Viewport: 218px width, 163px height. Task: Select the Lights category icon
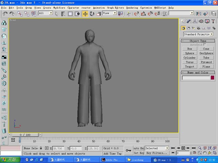tap(193, 28)
